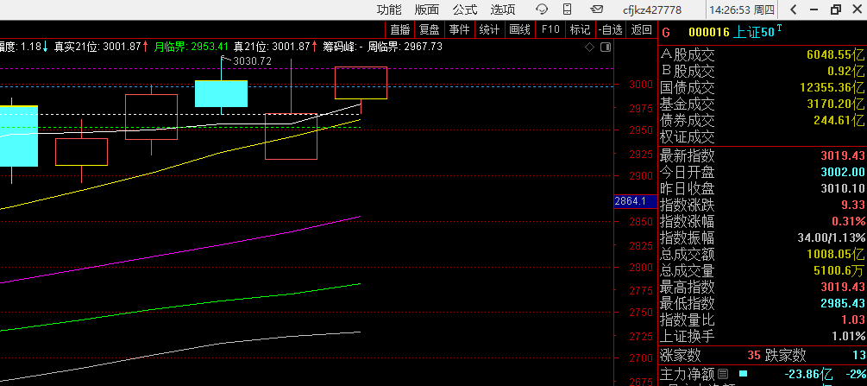Click the 涨家数 count 35

(x=754, y=355)
